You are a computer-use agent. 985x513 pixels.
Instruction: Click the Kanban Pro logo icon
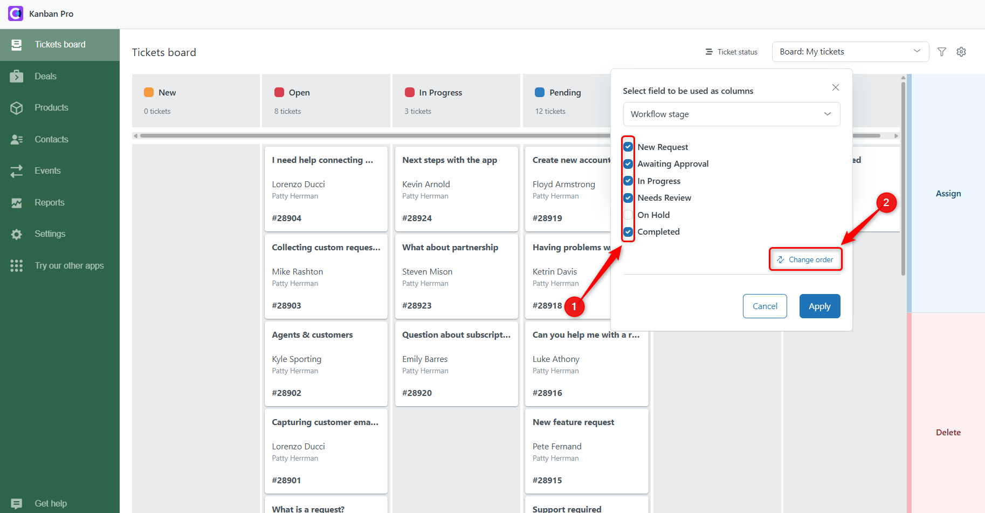tap(16, 13)
